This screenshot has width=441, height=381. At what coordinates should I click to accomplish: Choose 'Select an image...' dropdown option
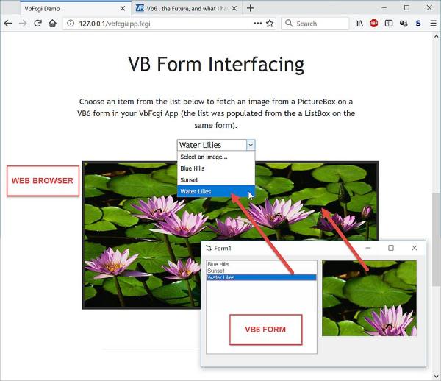pos(216,157)
